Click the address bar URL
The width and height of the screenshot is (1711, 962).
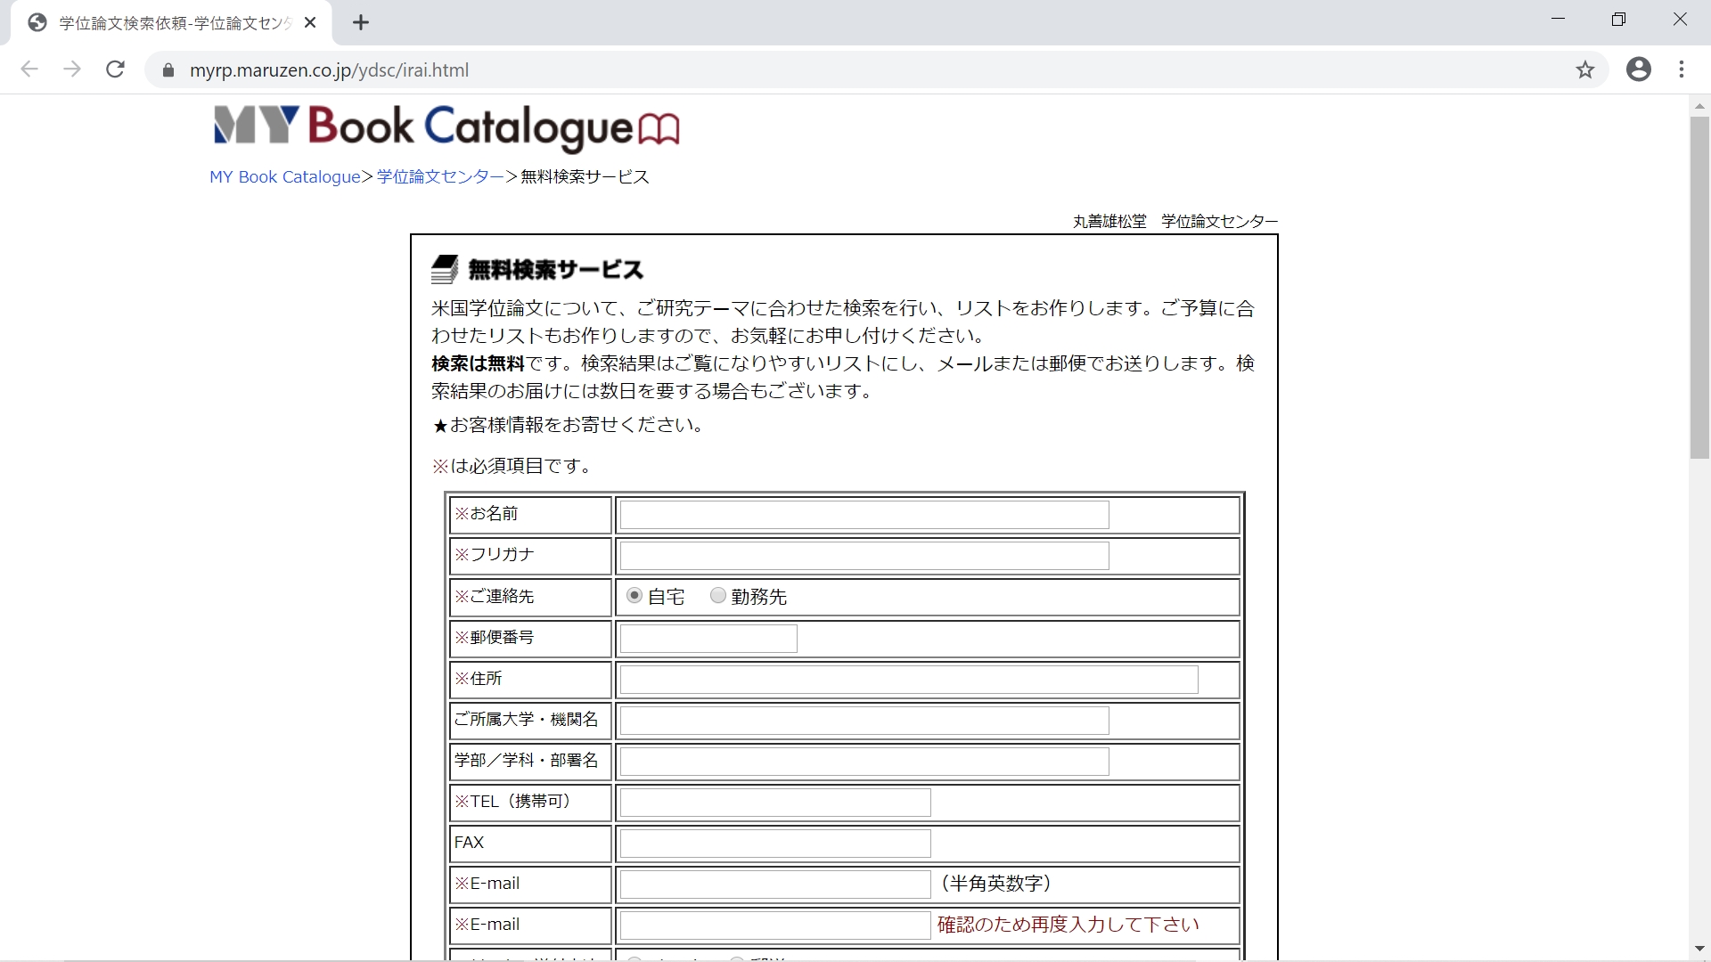(x=329, y=70)
